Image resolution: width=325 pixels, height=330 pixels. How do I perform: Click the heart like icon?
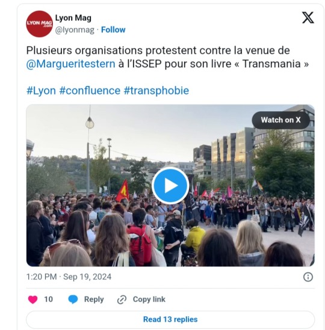pos(32,299)
